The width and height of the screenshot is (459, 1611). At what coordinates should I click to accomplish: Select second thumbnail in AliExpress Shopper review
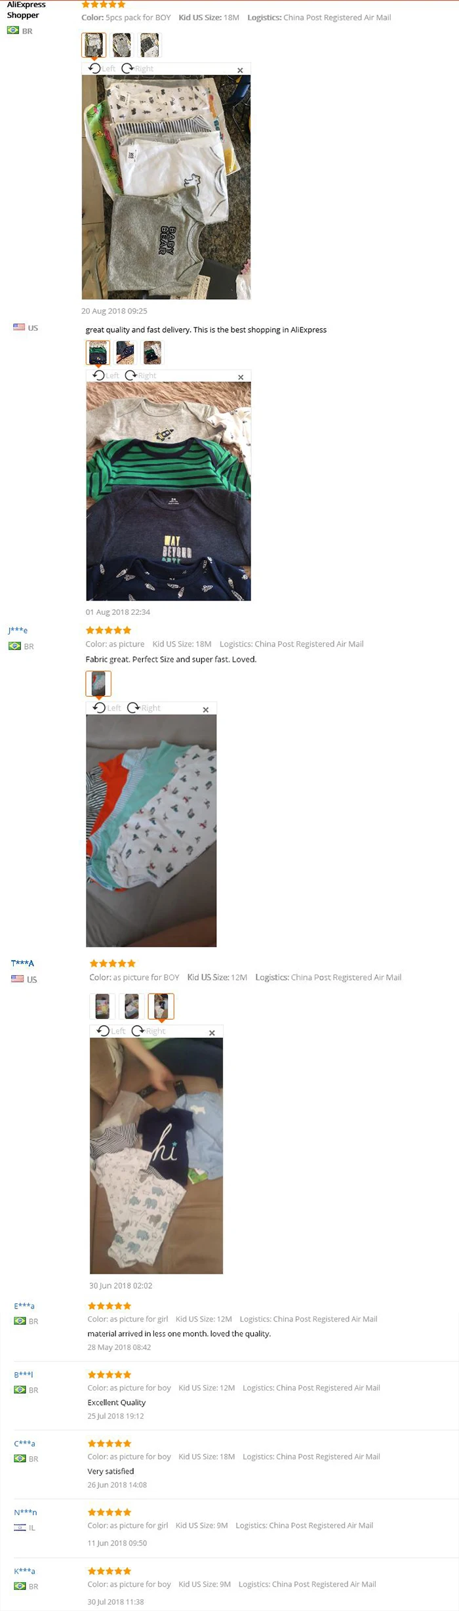point(122,45)
